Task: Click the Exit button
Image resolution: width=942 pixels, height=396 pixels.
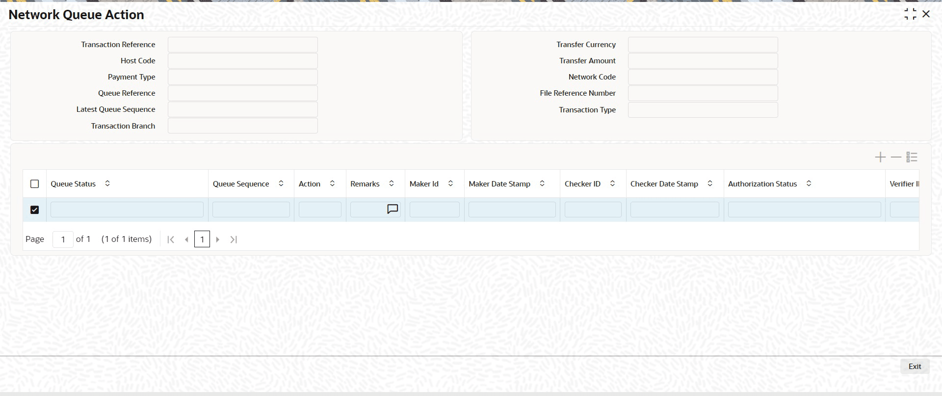Action: click(x=915, y=367)
